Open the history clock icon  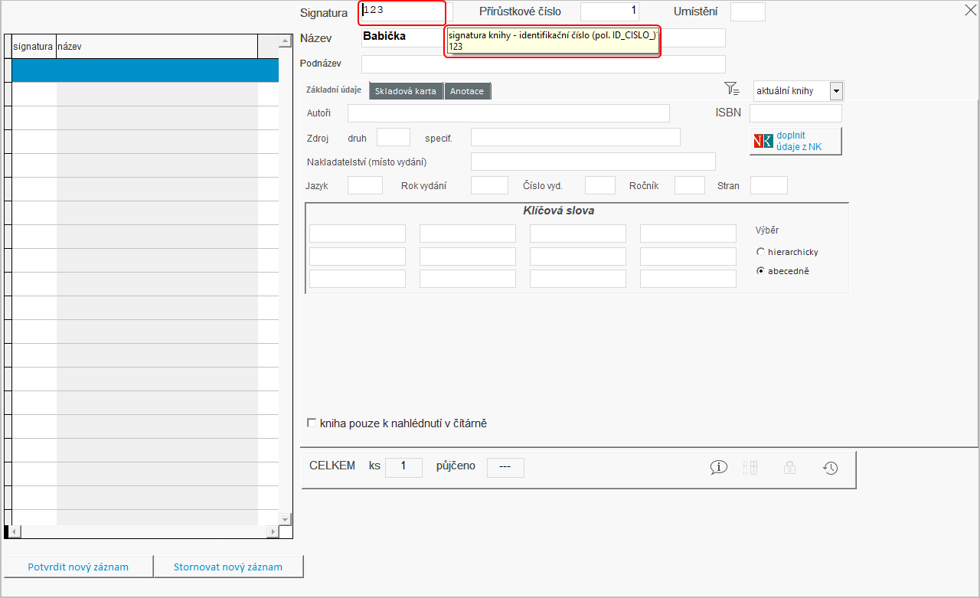[x=830, y=468]
